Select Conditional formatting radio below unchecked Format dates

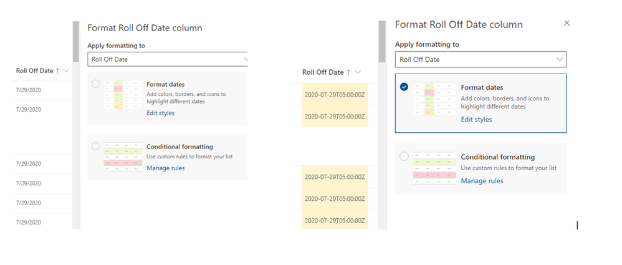[95, 147]
